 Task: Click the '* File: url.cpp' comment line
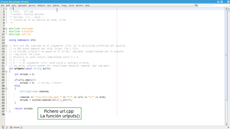[x=22, y=11]
